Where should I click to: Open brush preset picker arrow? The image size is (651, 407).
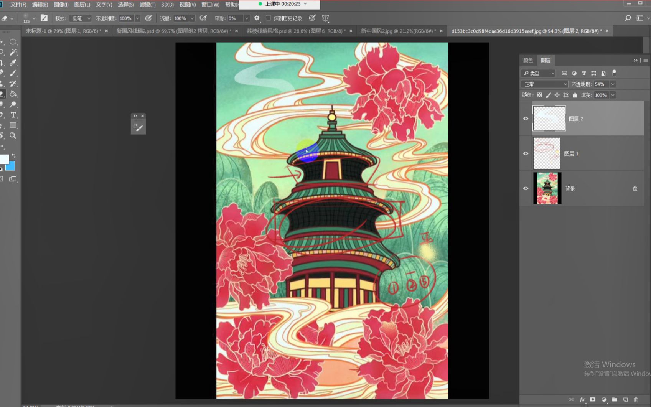[34, 18]
